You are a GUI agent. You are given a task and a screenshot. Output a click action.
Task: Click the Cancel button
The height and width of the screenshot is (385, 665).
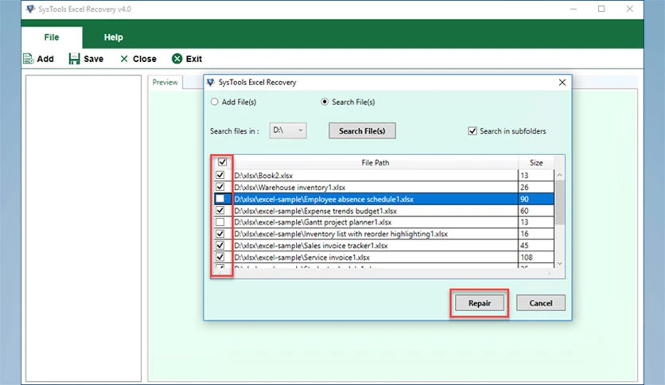pos(541,303)
